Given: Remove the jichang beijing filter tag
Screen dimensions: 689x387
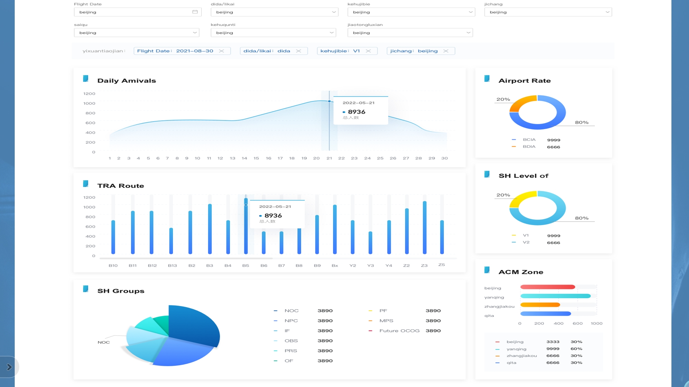Looking at the screenshot, I should point(446,51).
